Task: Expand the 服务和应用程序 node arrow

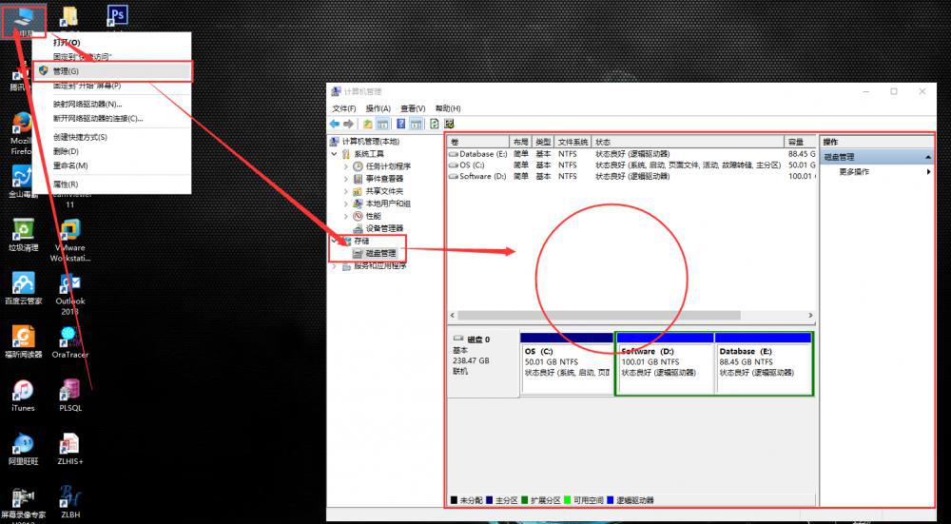Action: tap(334, 265)
